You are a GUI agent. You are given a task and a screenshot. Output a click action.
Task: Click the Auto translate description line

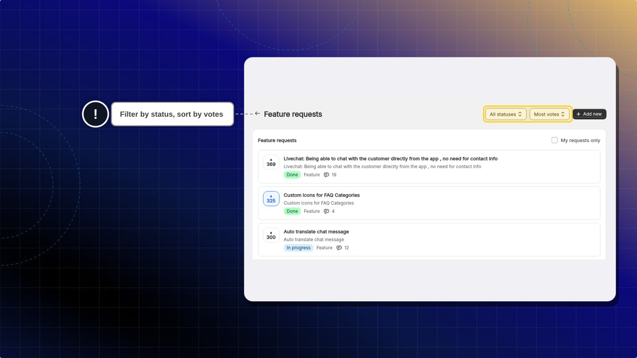314,240
